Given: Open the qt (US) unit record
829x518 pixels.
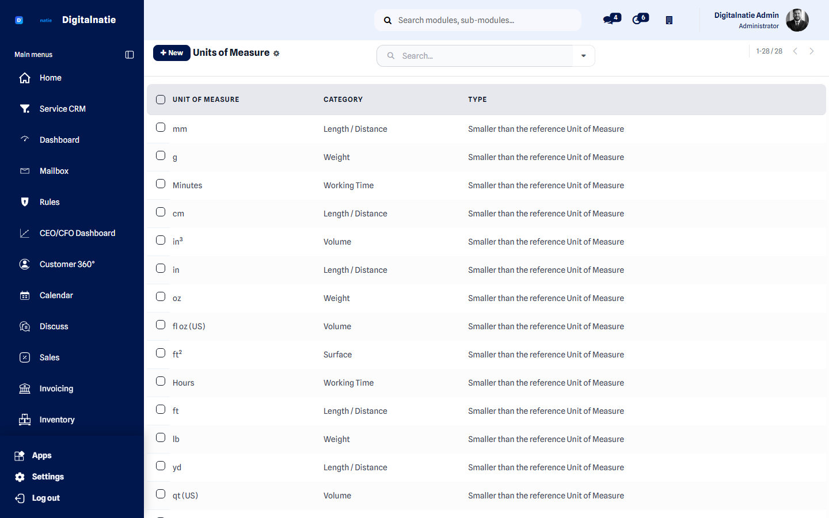Looking at the screenshot, I should pyautogui.click(x=185, y=496).
